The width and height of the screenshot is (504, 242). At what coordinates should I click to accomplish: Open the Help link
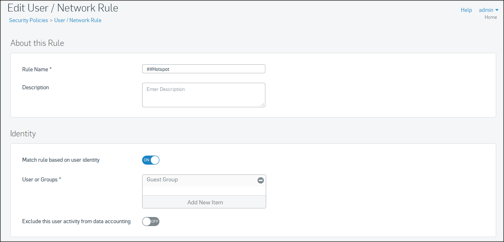pyautogui.click(x=466, y=10)
